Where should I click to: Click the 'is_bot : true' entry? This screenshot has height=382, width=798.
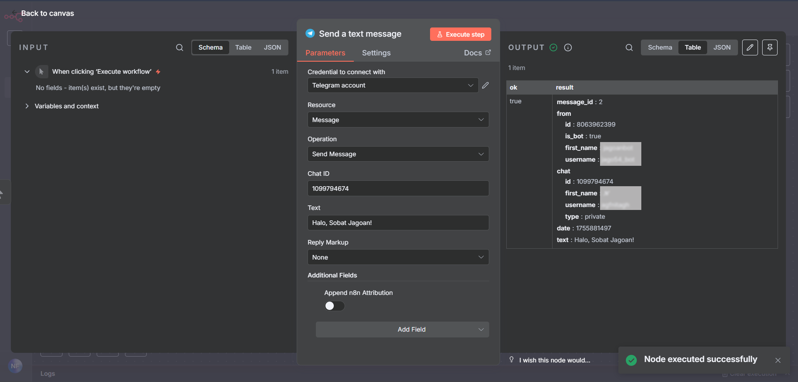pos(583,136)
